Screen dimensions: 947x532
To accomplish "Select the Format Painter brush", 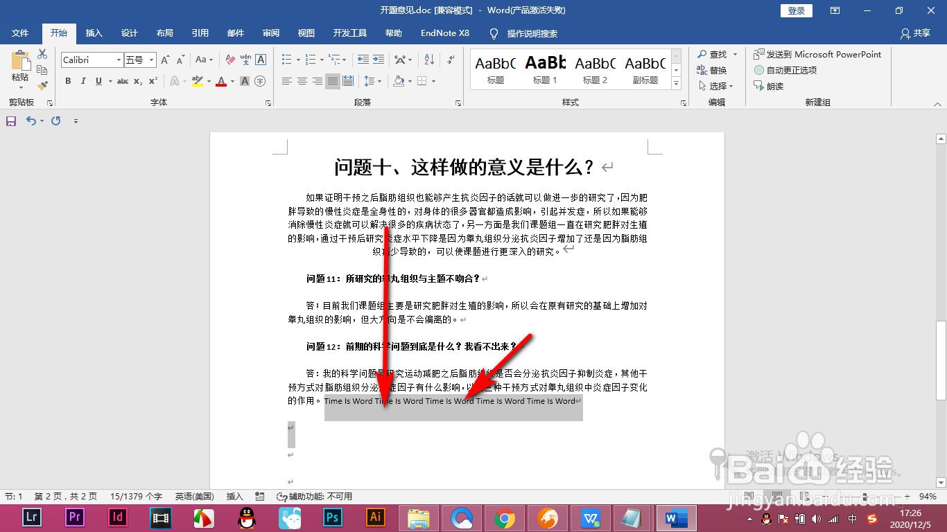I will pos(42,86).
